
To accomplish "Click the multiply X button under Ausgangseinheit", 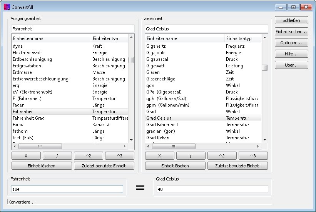I will [26, 156].
